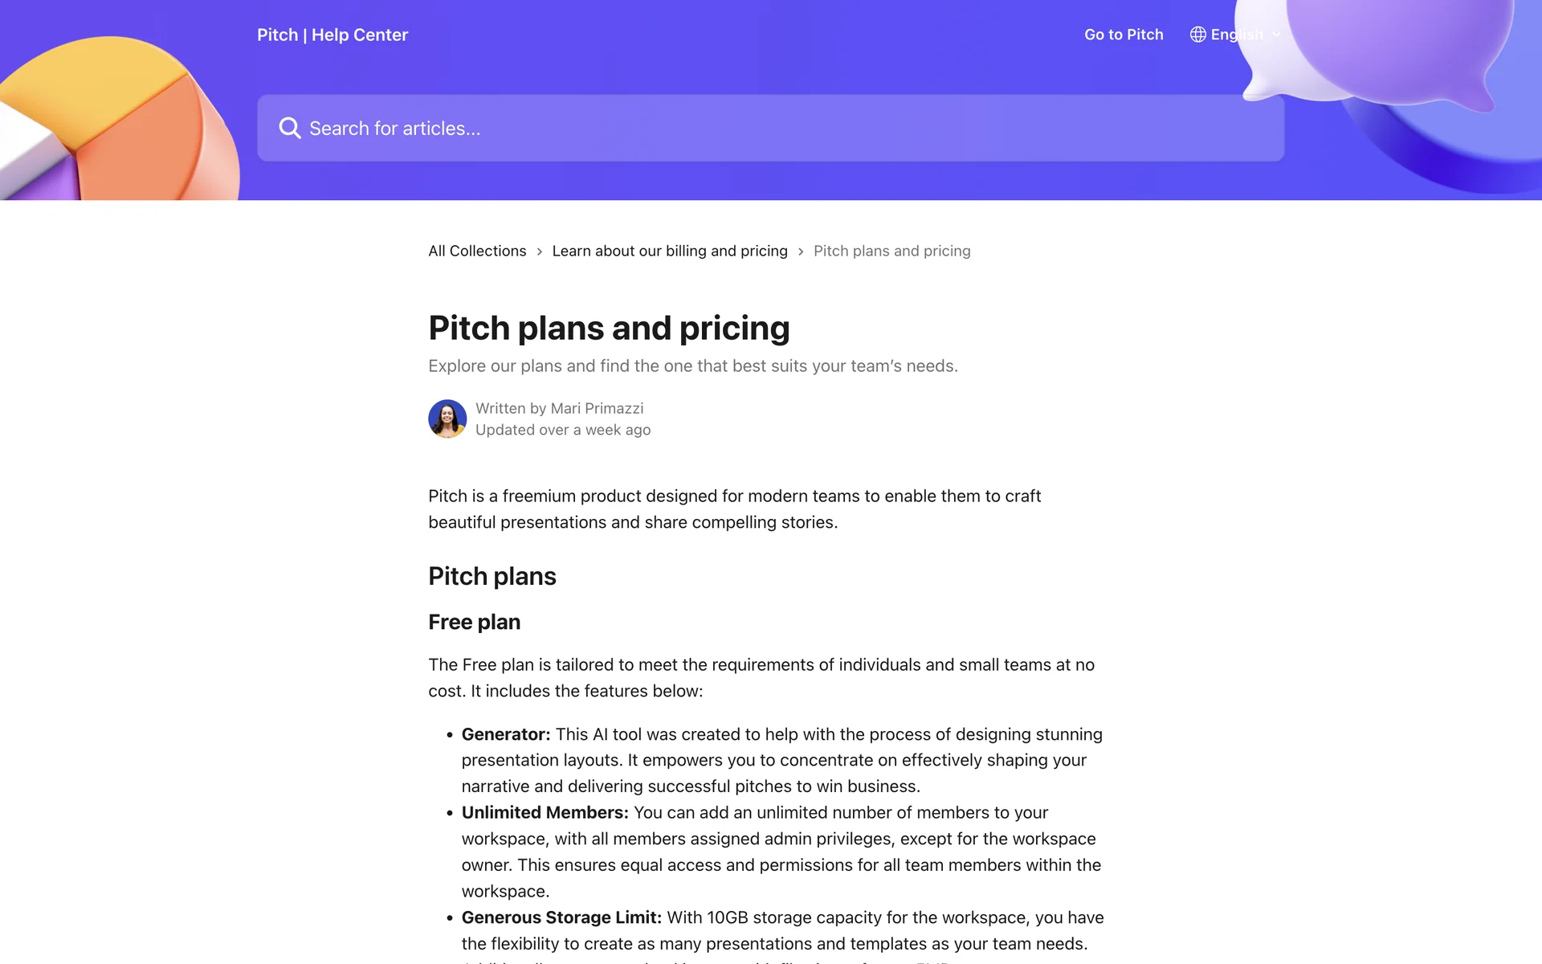Open the English language dropdown

1236,35
